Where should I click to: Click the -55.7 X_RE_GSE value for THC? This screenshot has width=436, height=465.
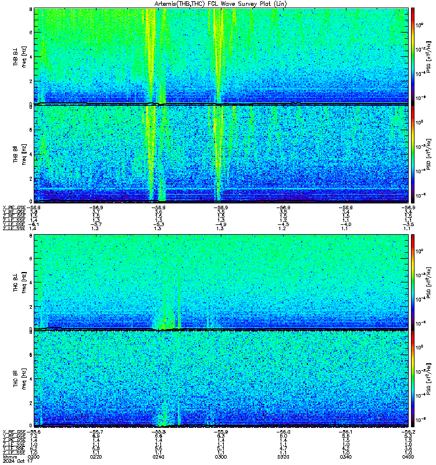pyautogui.click(x=96, y=432)
